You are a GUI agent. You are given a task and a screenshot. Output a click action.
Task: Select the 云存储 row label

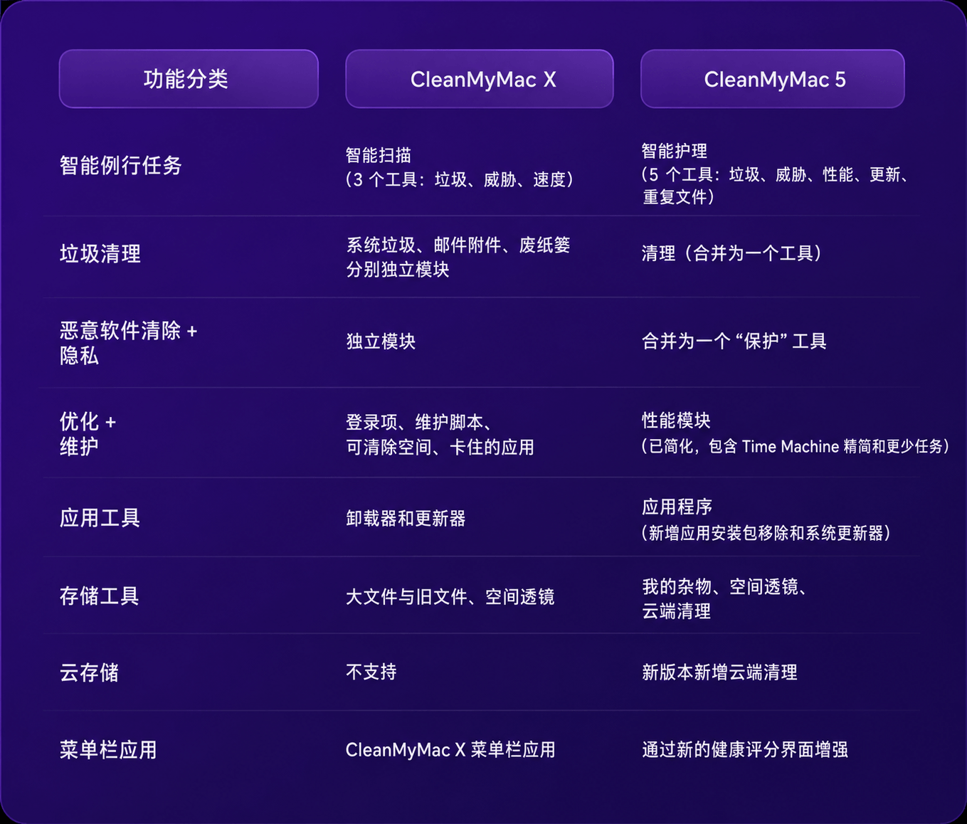tap(89, 673)
